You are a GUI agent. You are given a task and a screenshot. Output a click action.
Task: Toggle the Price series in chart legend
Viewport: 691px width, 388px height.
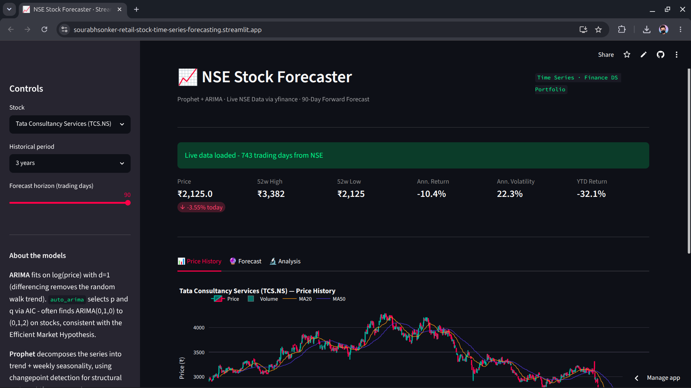coord(225,299)
